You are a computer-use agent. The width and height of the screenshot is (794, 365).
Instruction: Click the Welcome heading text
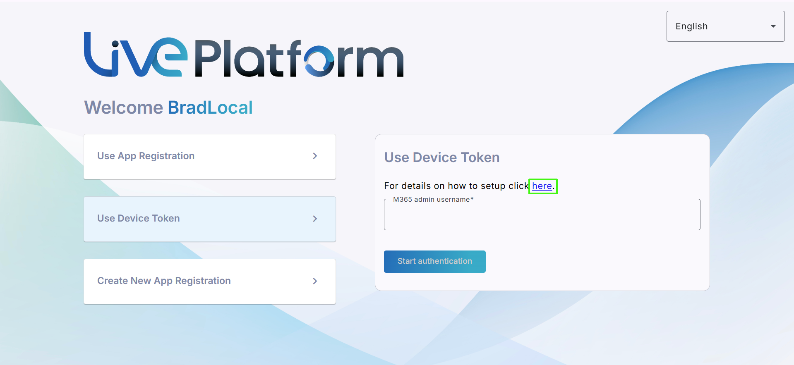[x=124, y=107]
